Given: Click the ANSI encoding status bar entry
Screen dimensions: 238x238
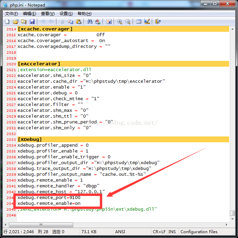Looking at the screenshot, I should [120, 232].
